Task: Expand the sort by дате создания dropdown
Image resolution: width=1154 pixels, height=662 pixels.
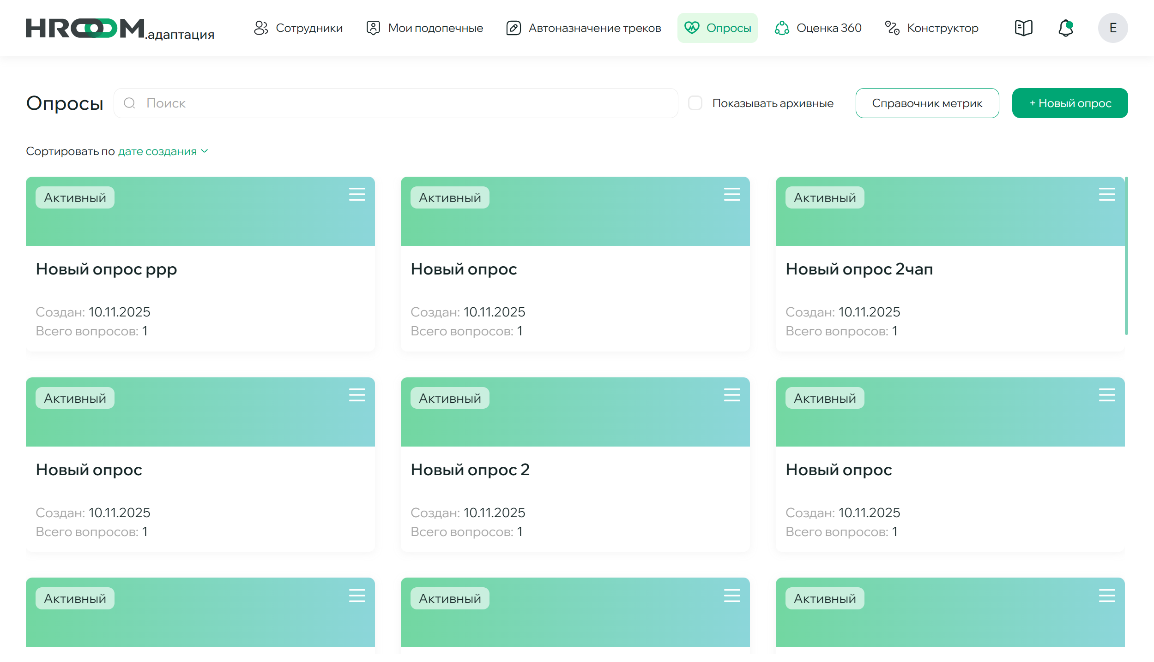Action: pos(157,151)
